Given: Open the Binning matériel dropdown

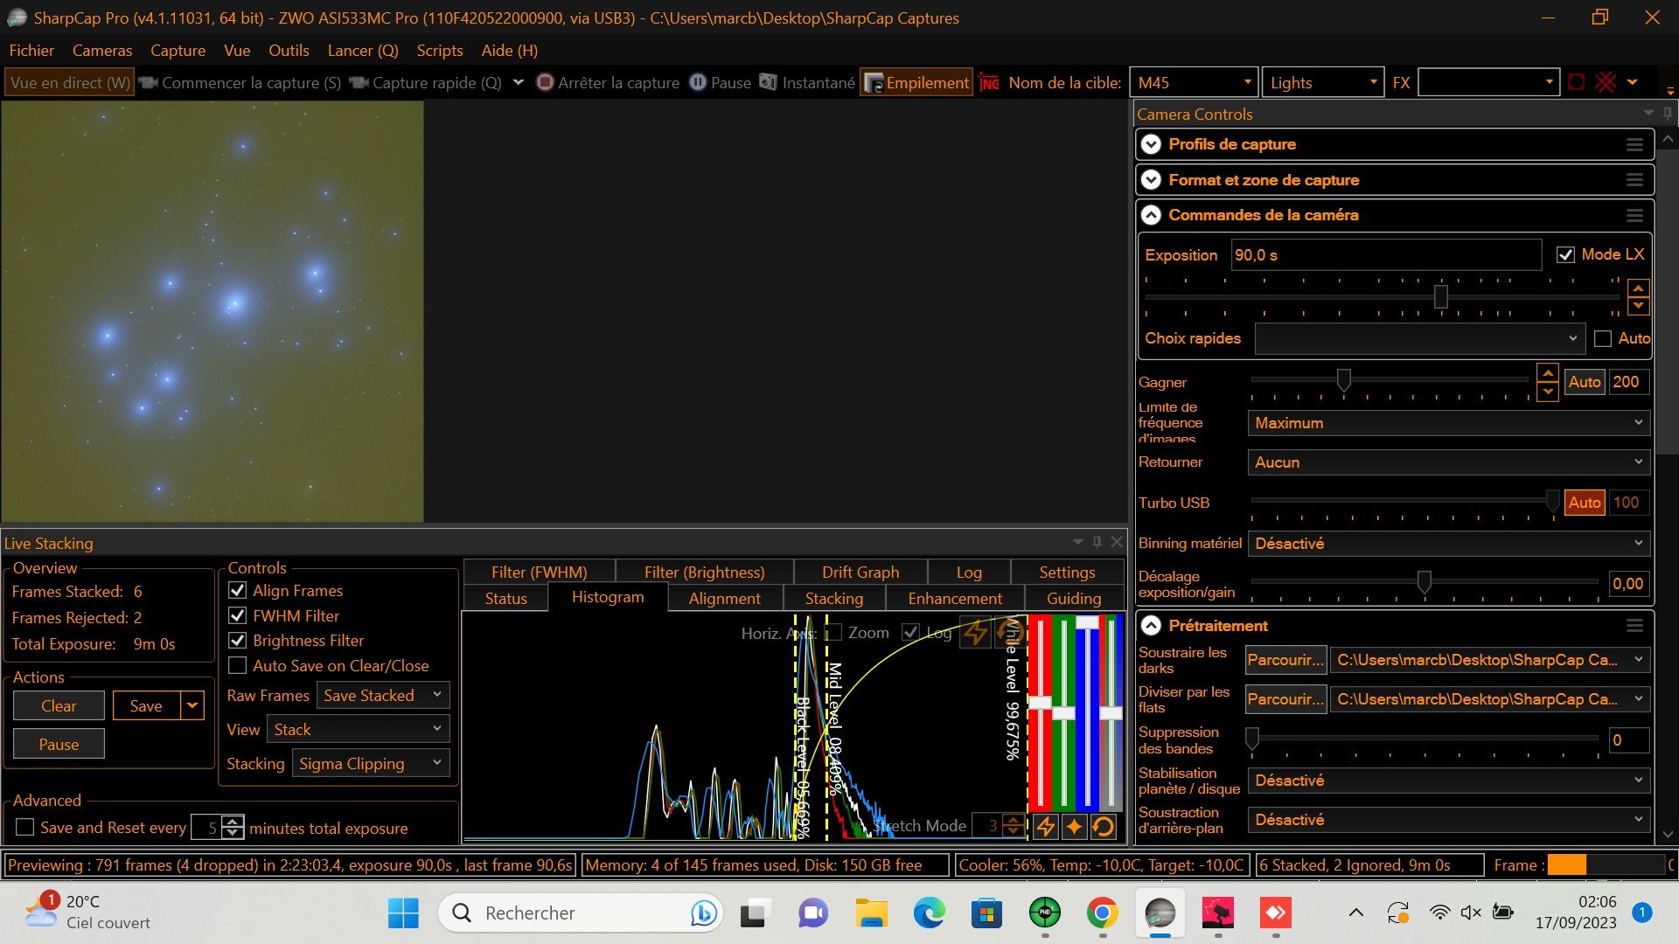Looking at the screenshot, I should 1449,544.
